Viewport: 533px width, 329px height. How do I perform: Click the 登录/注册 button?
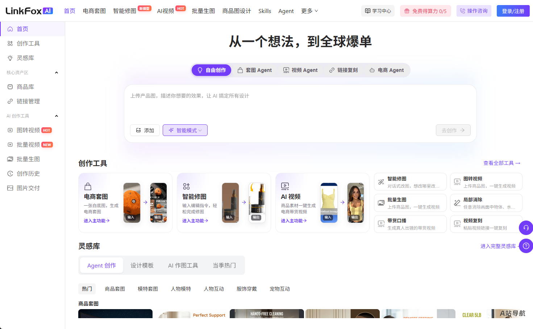513,11
